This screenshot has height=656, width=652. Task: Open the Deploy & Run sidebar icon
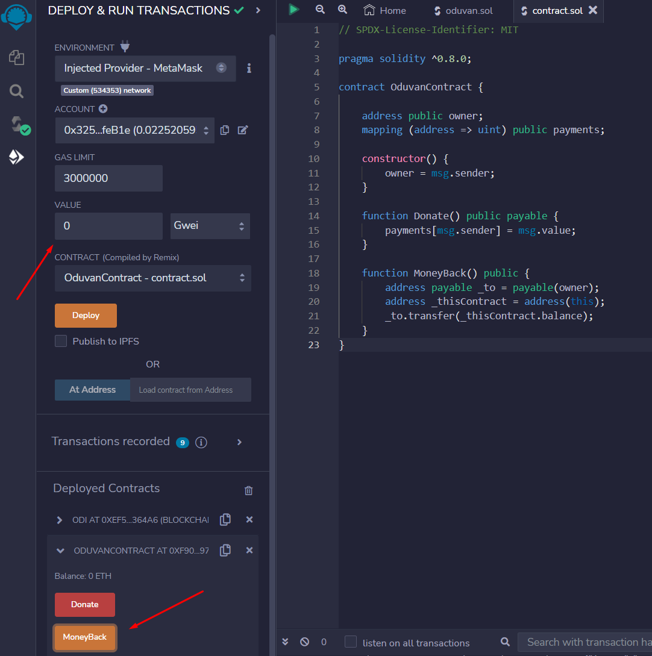[16, 157]
